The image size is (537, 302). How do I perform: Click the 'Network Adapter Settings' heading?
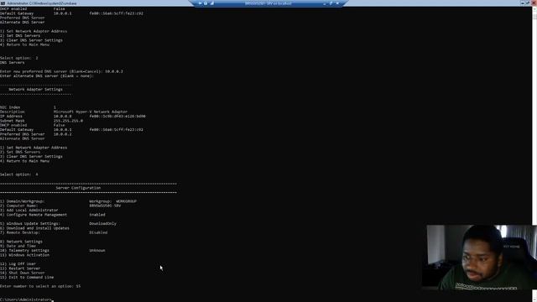35,90
